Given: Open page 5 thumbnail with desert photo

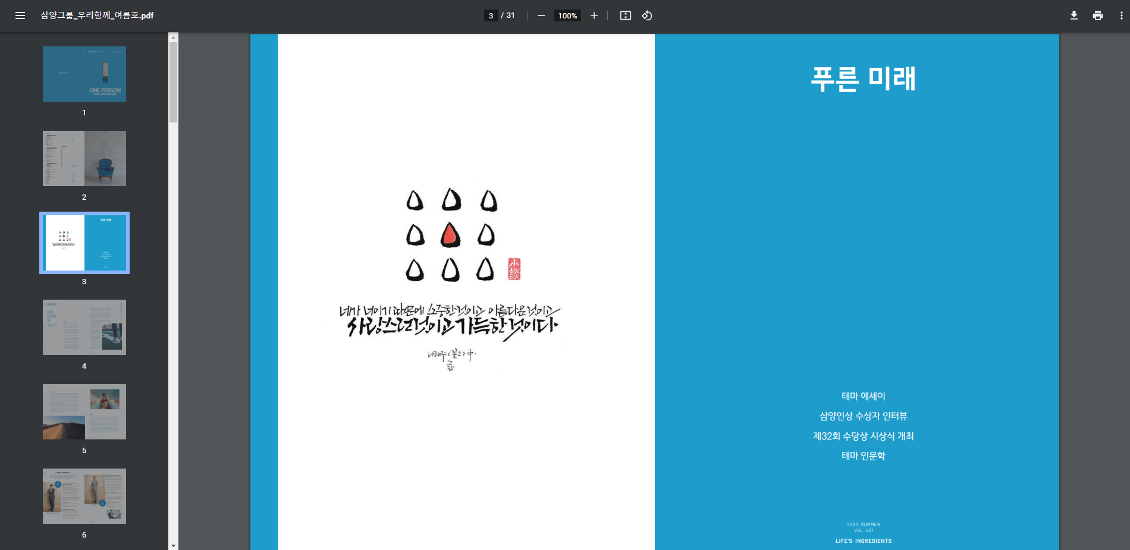Looking at the screenshot, I should pos(84,411).
